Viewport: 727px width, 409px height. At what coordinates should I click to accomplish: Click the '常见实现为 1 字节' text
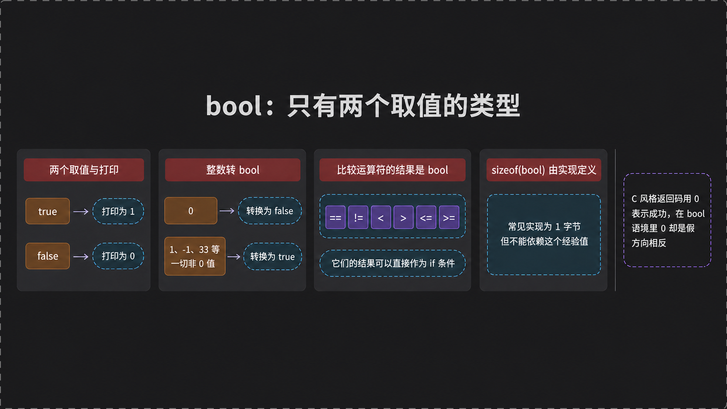pyautogui.click(x=544, y=226)
